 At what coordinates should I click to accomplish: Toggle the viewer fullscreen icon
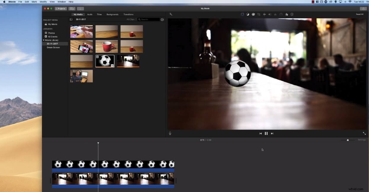pyautogui.click(x=364, y=133)
